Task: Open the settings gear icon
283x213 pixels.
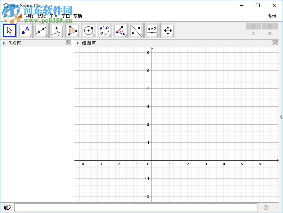Action: point(269,33)
